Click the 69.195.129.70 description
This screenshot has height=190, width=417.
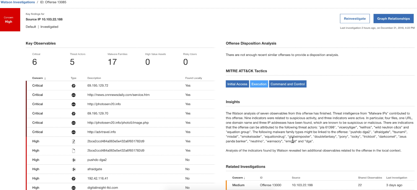(x=98, y=113)
